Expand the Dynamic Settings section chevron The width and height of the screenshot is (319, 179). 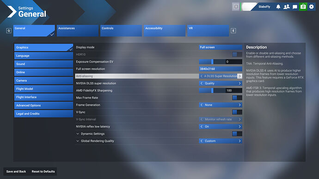78,134
